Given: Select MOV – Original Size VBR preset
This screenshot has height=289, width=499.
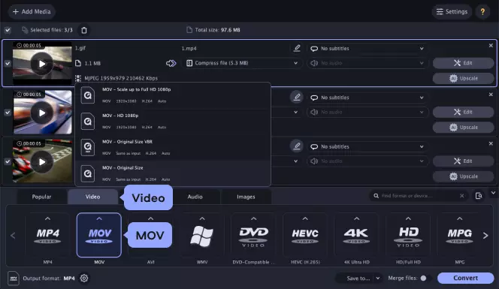Looking at the screenshot, I should click(x=173, y=148).
